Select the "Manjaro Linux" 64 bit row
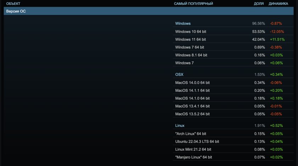298x166 pixels. click(233, 157)
